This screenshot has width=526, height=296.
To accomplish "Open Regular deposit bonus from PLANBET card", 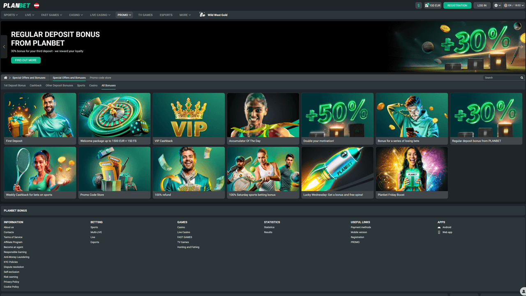I will [x=486, y=119].
